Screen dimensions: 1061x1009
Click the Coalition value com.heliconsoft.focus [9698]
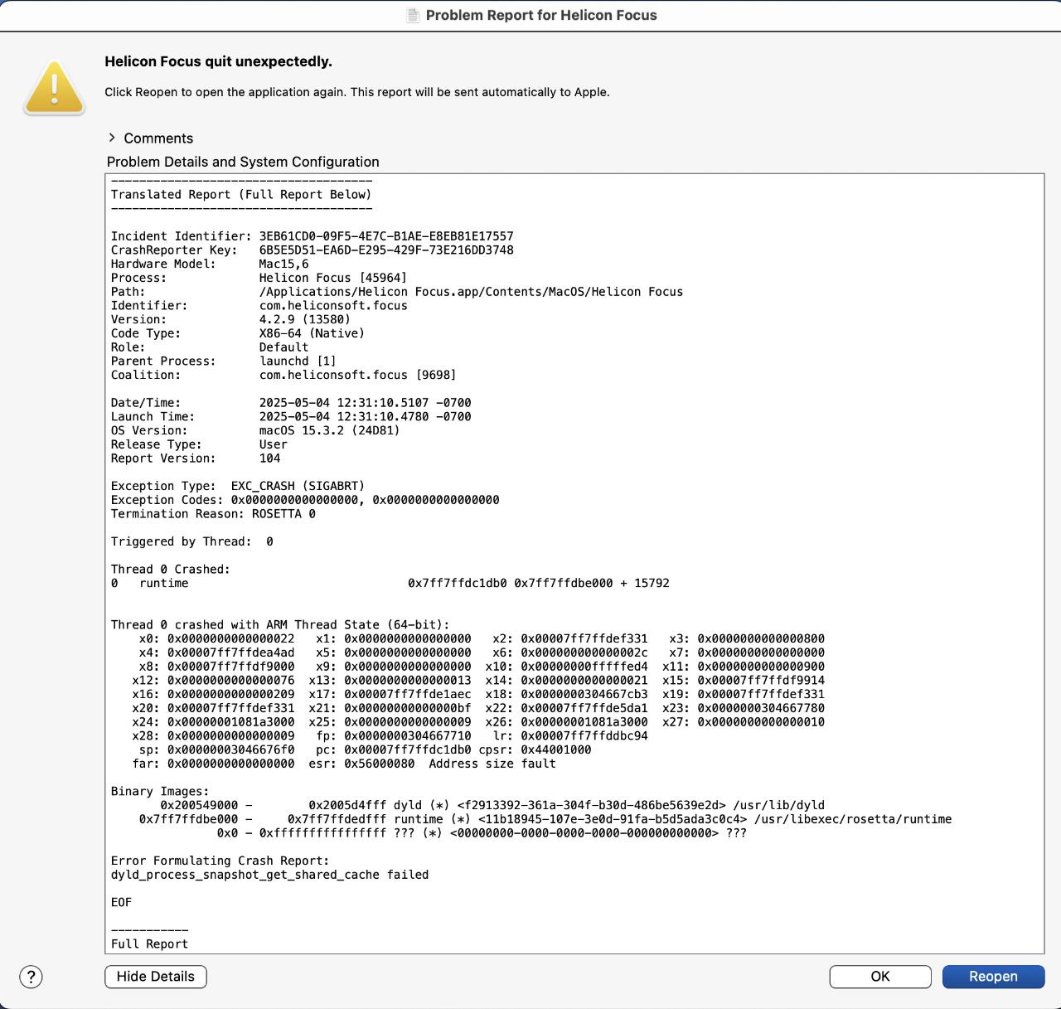tap(358, 375)
